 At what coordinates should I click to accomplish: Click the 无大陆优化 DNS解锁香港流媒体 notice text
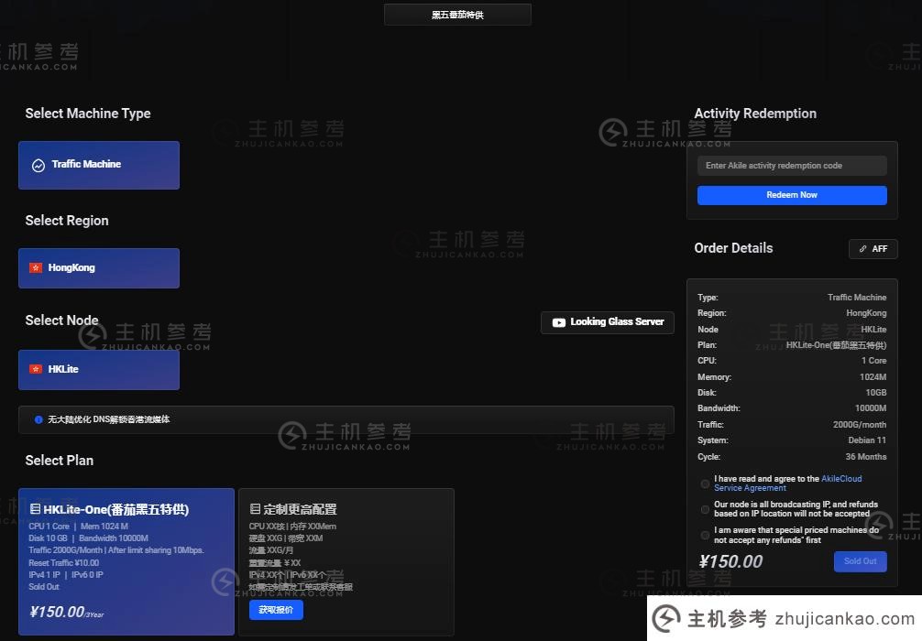109,419
